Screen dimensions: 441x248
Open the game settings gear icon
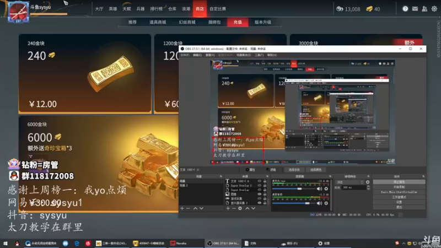(x=434, y=9)
